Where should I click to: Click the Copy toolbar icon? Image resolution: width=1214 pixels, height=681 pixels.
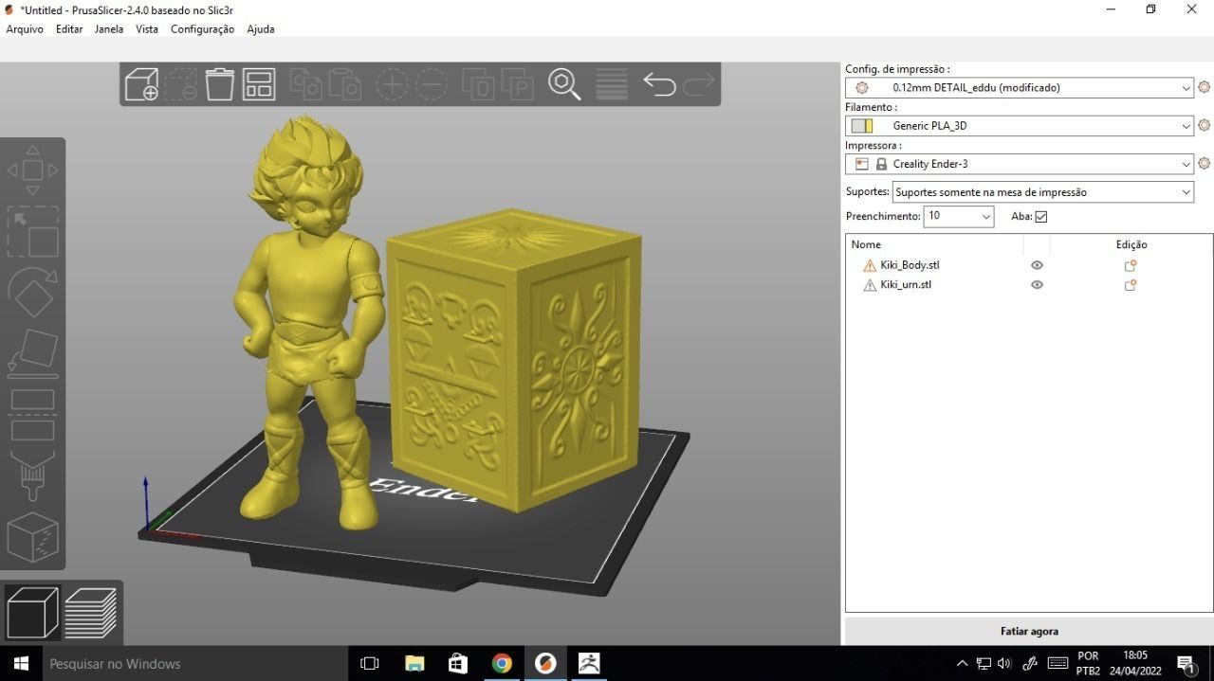click(x=305, y=84)
